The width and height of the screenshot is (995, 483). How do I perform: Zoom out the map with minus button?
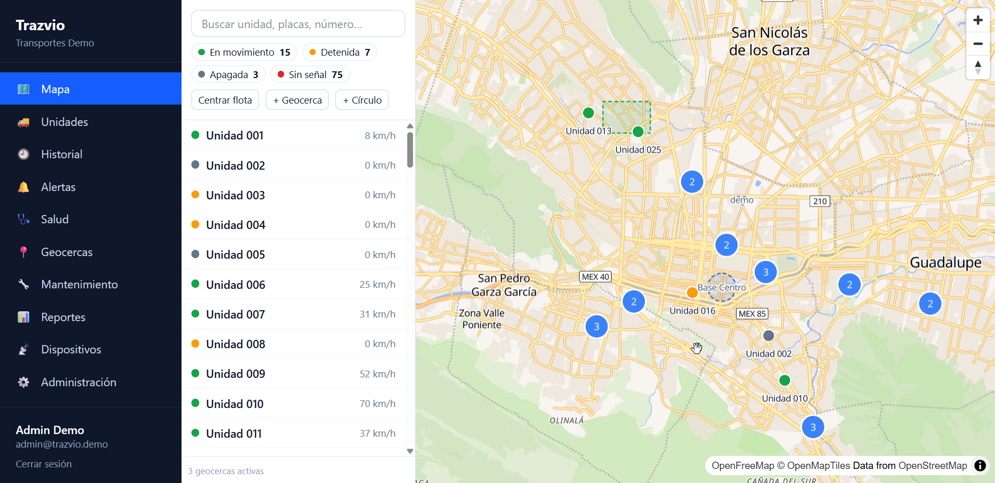coord(978,44)
